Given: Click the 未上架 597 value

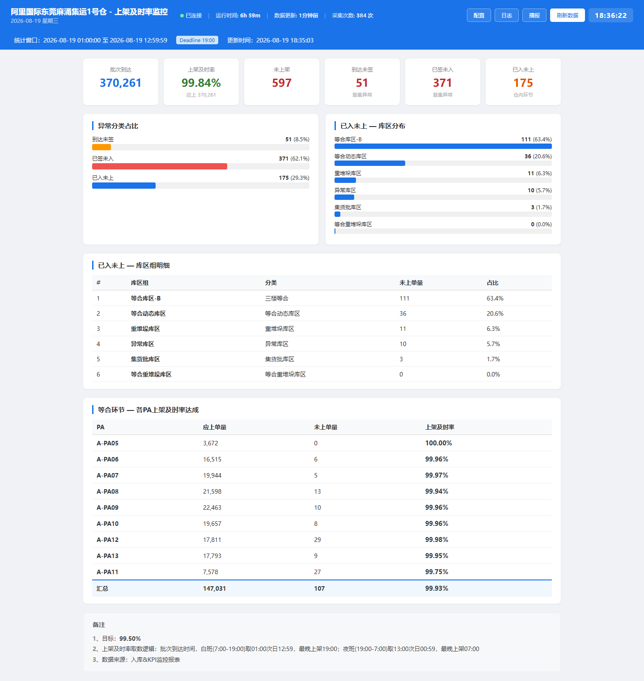Looking at the screenshot, I should (x=282, y=83).
